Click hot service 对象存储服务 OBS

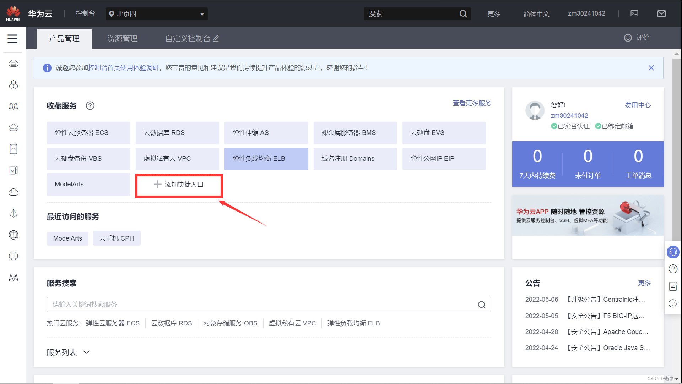[x=230, y=323]
